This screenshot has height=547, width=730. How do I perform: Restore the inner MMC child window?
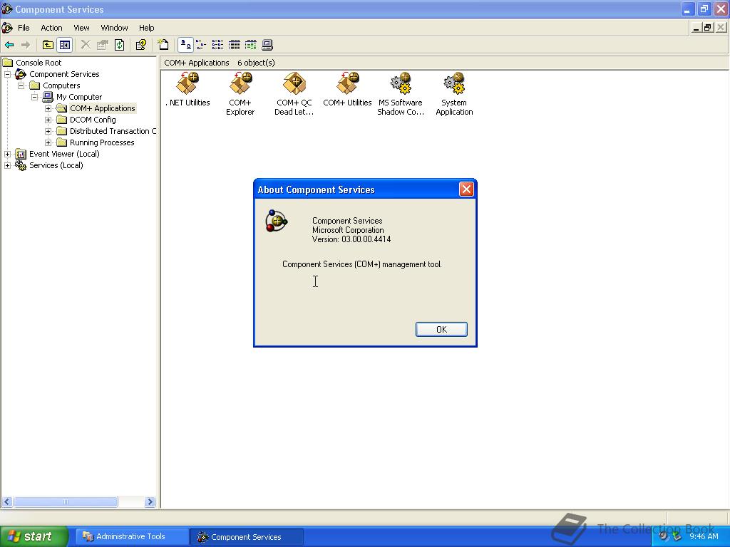pos(708,28)
